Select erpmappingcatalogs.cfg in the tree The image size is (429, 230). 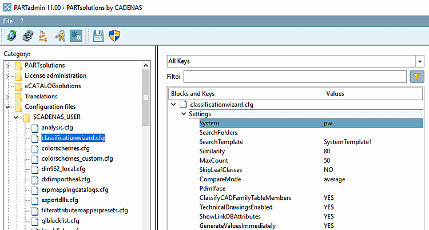point(75,190)
